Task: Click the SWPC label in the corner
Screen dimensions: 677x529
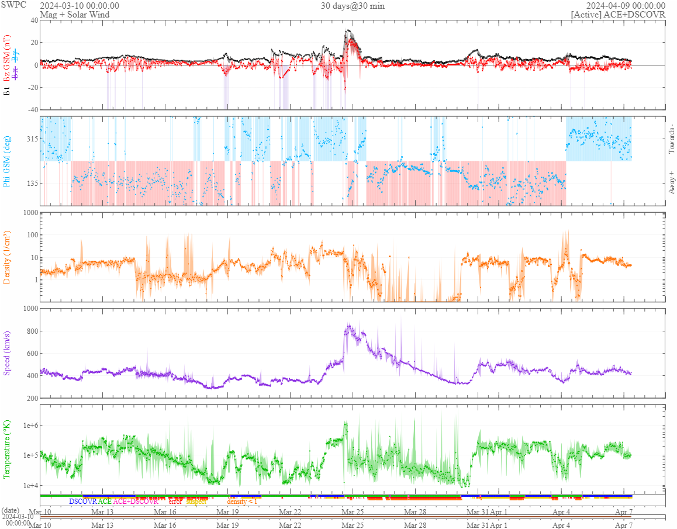Action: (x=14, y=5)
